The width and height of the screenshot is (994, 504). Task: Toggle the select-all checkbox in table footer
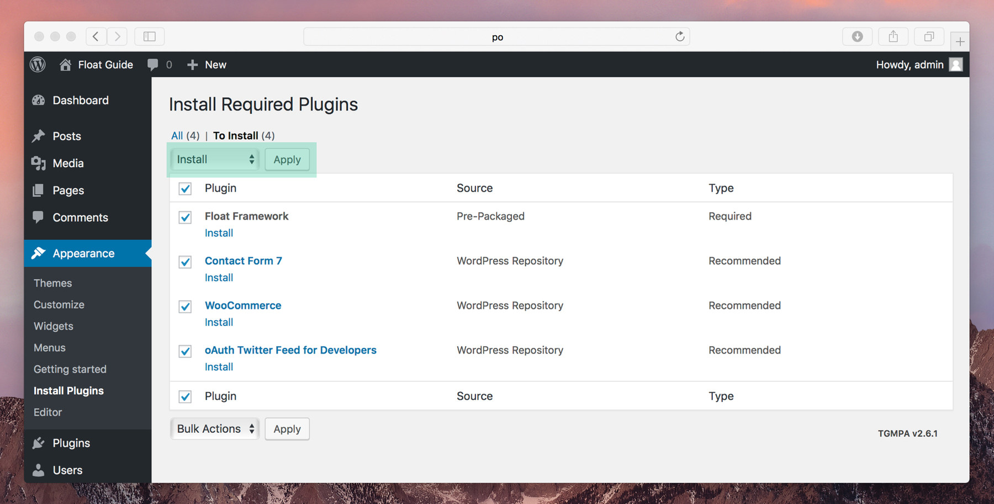(x=185, y=396)
